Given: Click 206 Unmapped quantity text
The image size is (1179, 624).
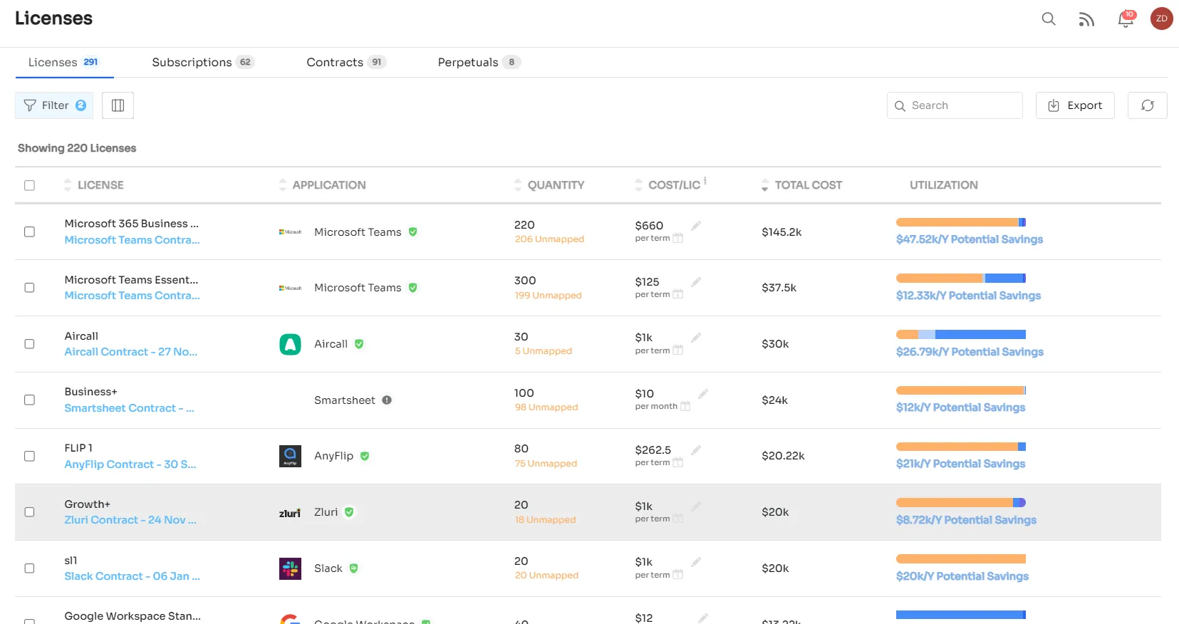Looking at the screenshot, I should pyautogui.click(x=549, y=239).
